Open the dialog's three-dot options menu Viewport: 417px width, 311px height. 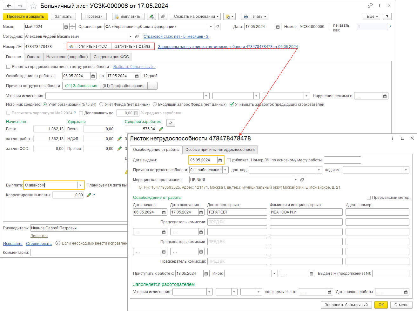coord(393,139)
